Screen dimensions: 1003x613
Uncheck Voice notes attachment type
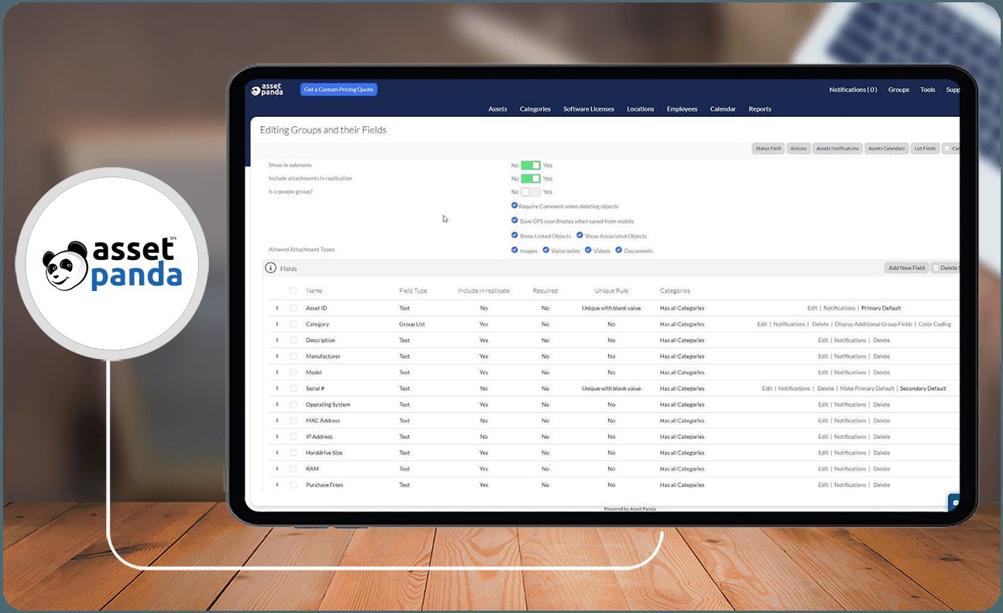click(546, 250)
